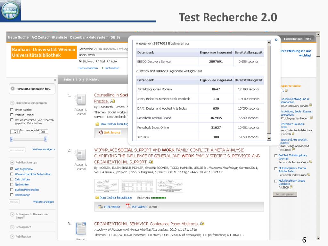Viewport: 328px width, 246px height.
Task: Open A-Z Zeitschriftenliste
Action: (x=49, y=37)
